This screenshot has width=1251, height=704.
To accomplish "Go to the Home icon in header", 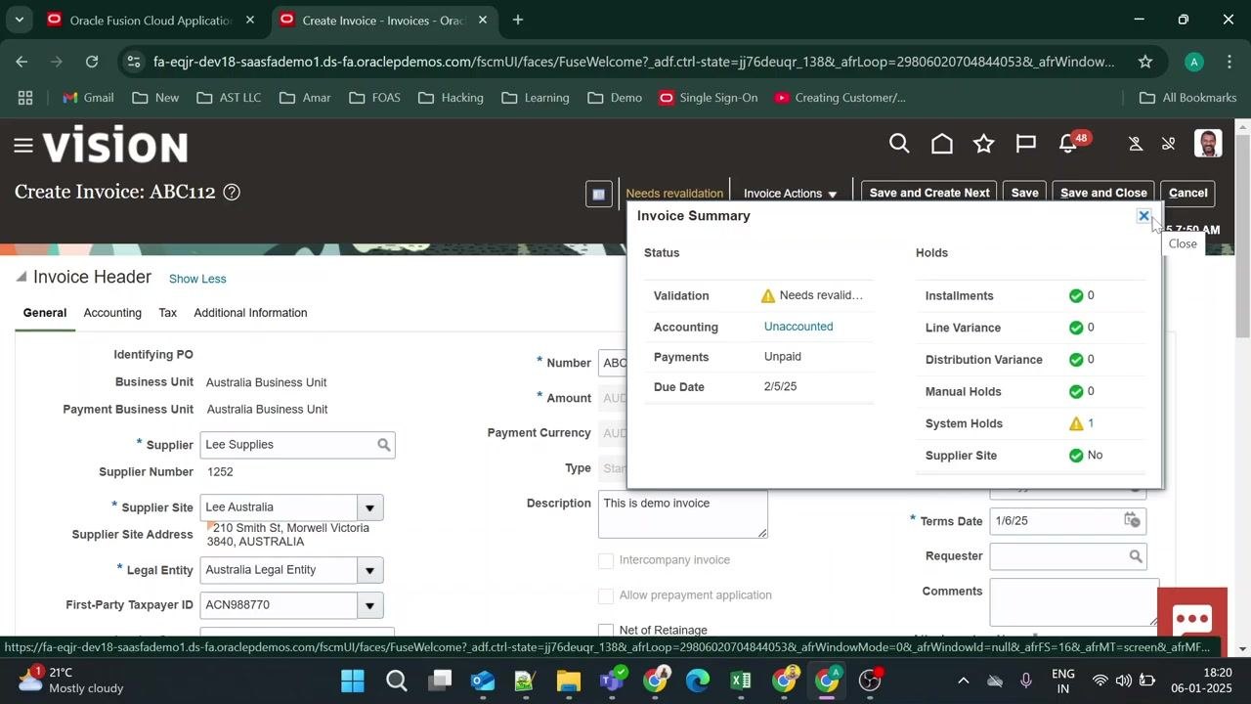I will point(942,145).
